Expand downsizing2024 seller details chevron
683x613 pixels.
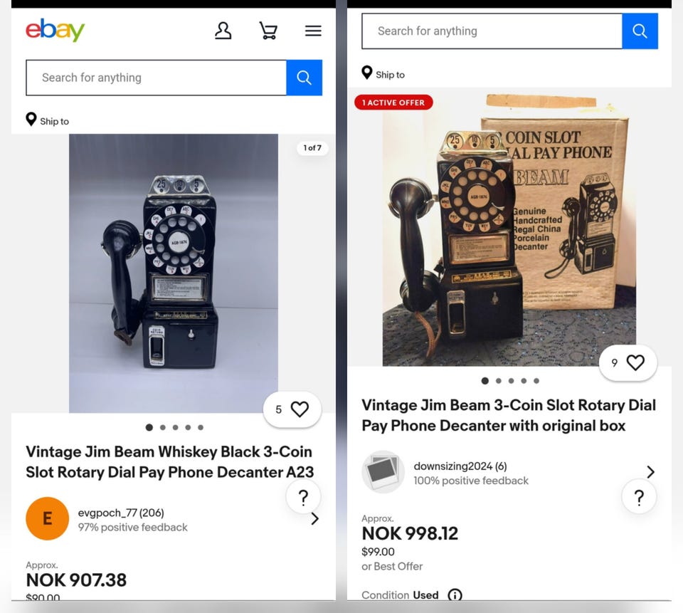[650, 472]
